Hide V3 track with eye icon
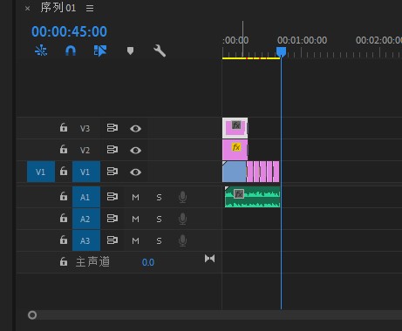 tap(135, 128)
